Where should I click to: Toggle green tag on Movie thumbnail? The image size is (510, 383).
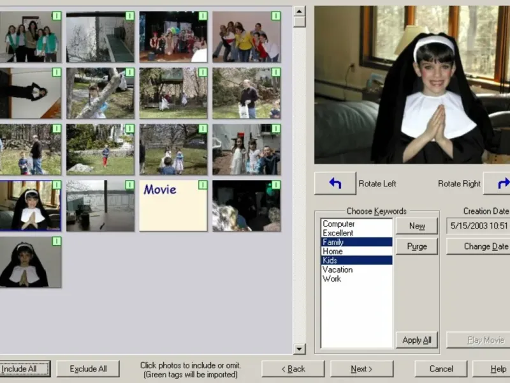(x=203, y=185)
